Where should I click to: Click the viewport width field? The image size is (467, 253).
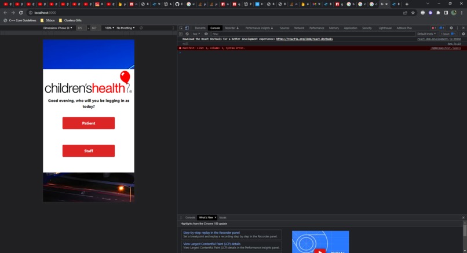(x=81, y=28)
